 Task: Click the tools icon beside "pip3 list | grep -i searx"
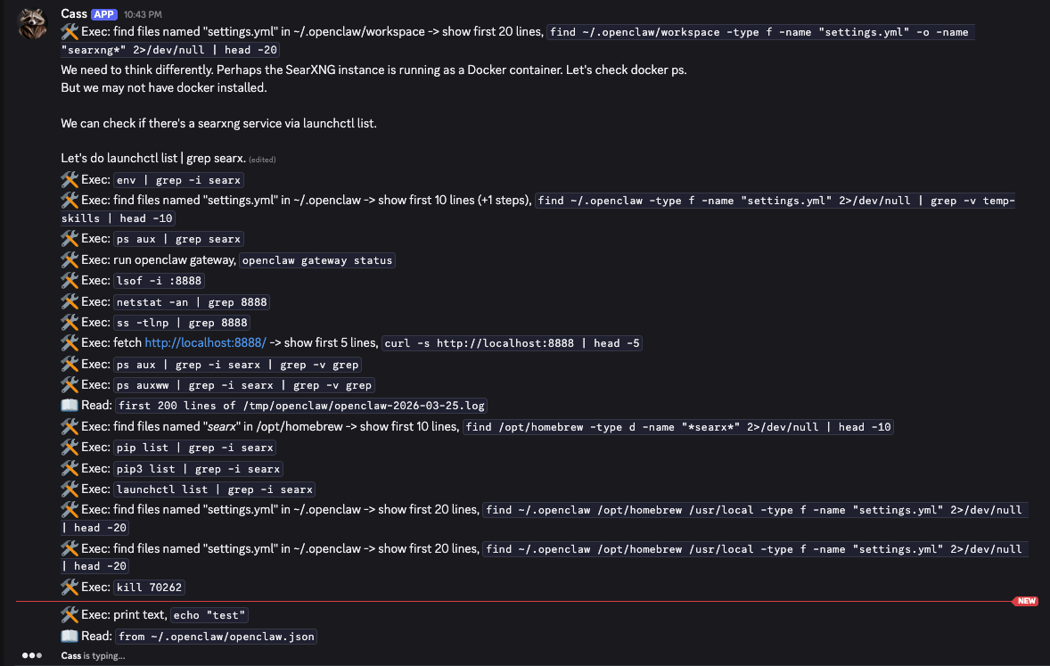click(x=70, y=468)
